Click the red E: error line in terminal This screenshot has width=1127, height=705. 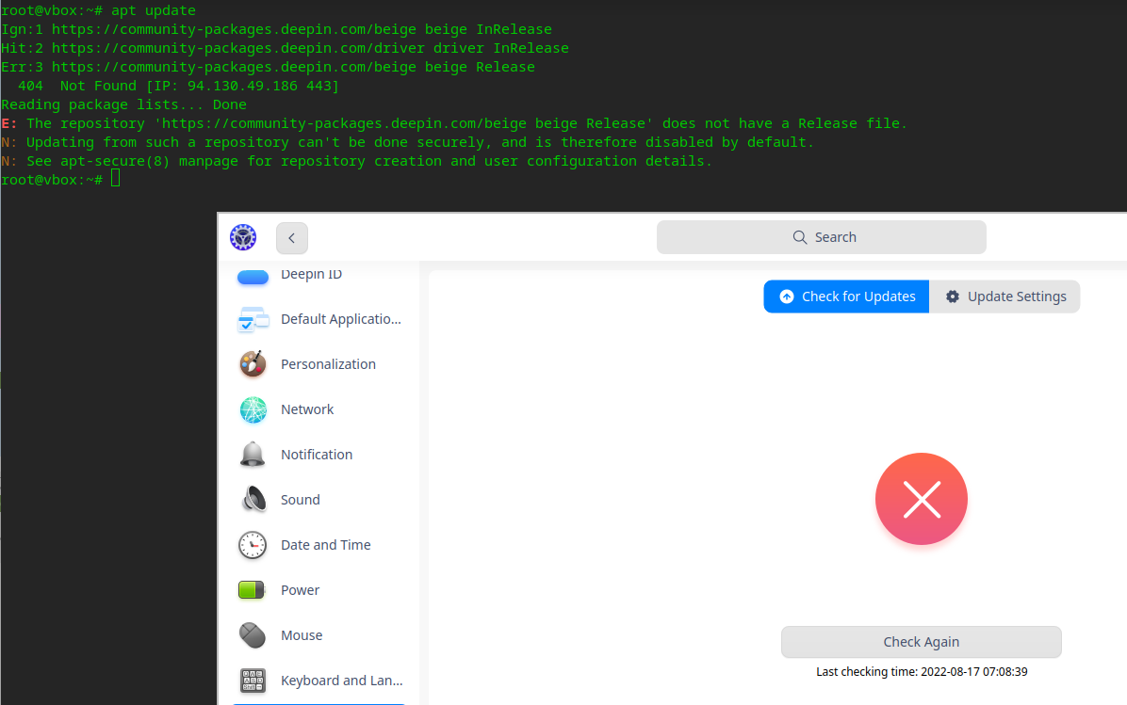point(454,123)
